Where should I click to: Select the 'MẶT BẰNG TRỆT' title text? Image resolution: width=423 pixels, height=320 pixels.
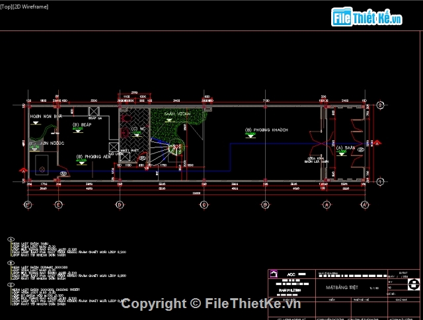coord(342,288)
